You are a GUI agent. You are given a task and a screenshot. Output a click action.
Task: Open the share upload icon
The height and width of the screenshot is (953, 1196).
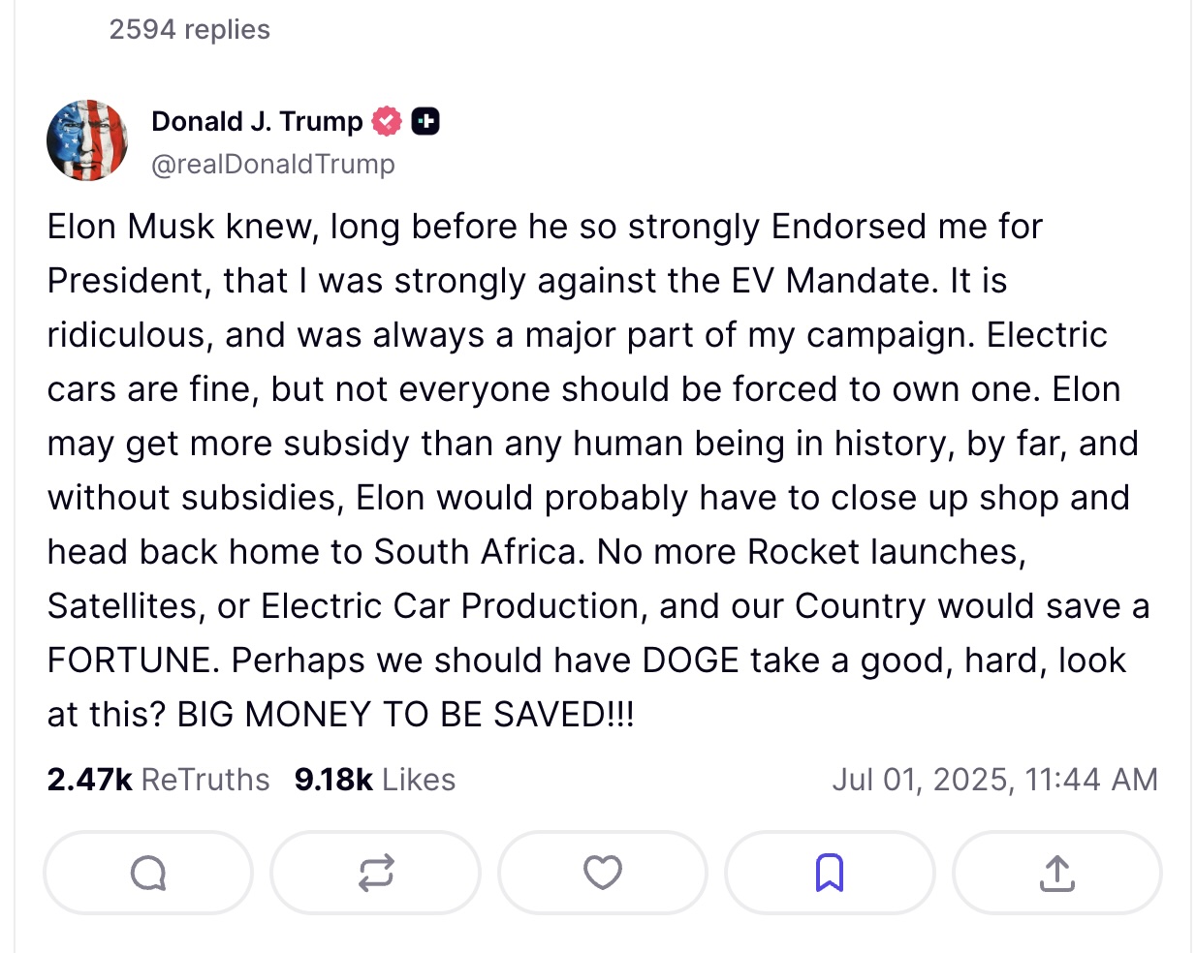point(1056,873)
